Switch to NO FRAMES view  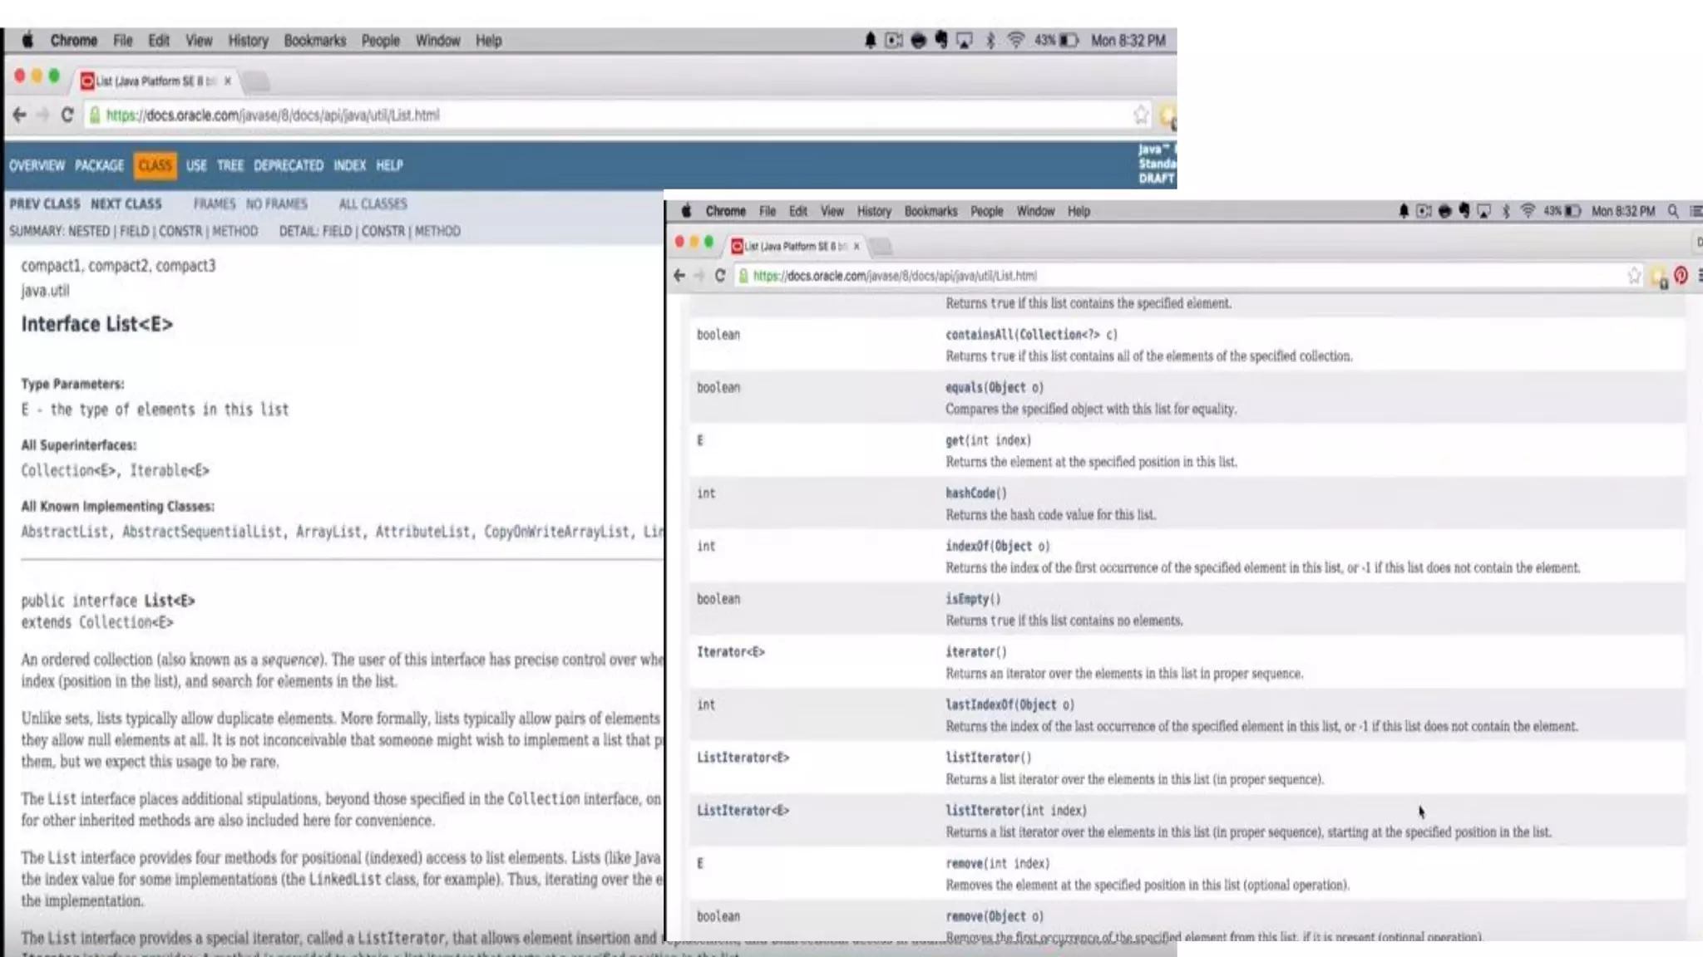pyautogui.click(x=276, y=204)
